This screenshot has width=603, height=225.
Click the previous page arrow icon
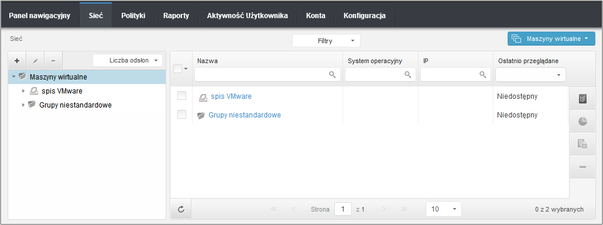[x=294, y=209]
